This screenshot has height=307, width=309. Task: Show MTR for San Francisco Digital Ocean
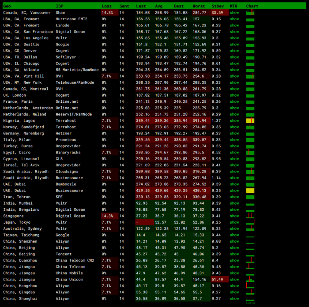(234, 32)
